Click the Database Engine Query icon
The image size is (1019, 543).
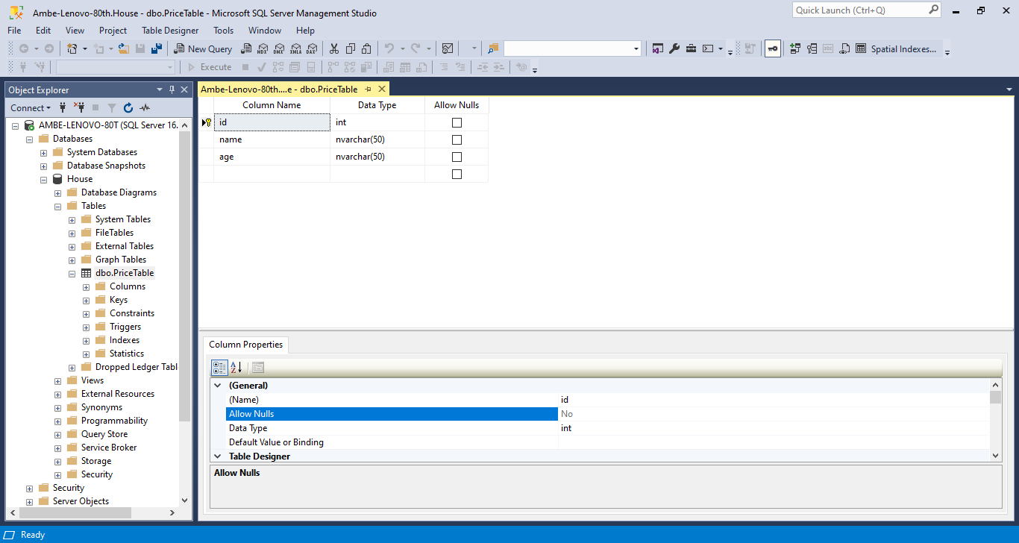pos(246,48)
